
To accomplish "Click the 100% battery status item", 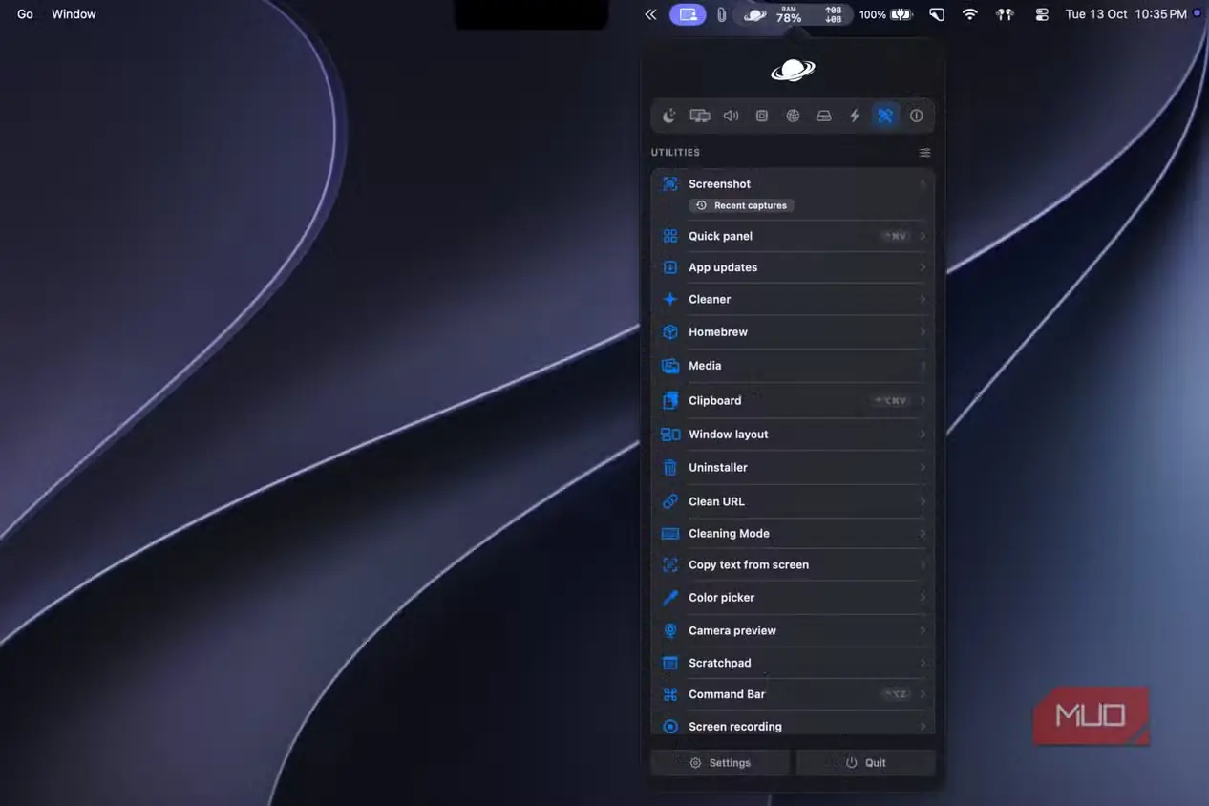I will coord(886,14).
